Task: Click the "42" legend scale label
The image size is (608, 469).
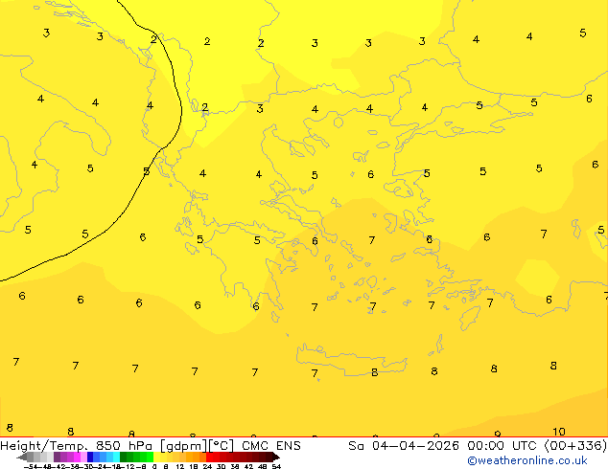Action: [x=248, y=466]
